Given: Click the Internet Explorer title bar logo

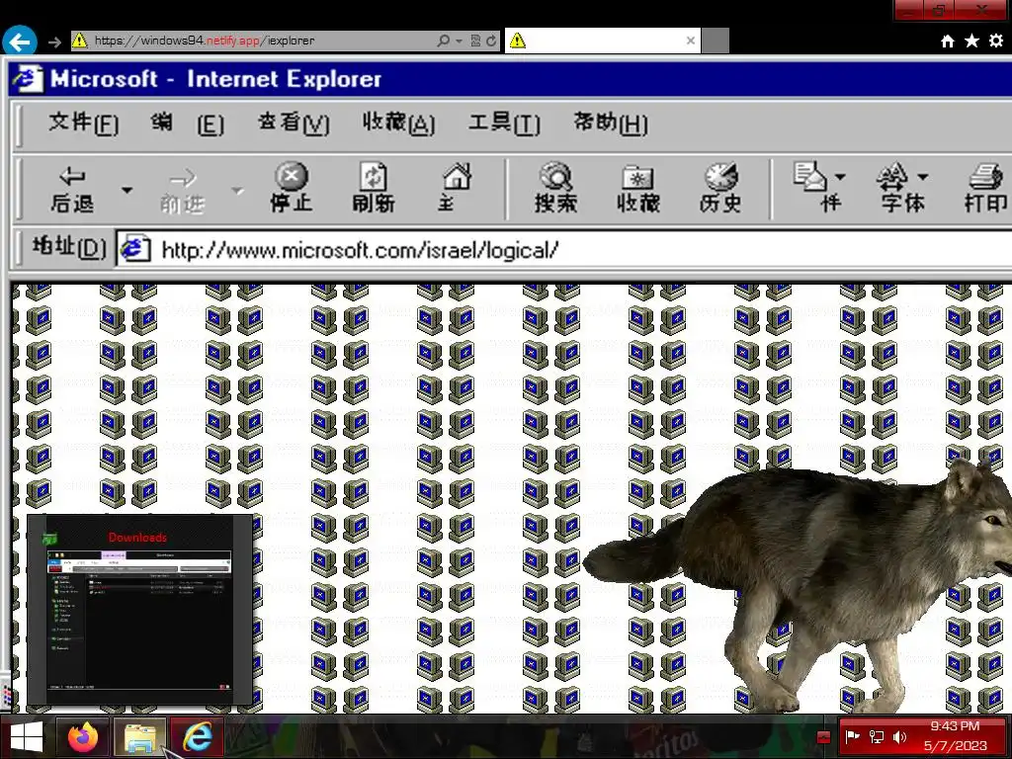Looking at the screenshot, I should click(28, 79).
